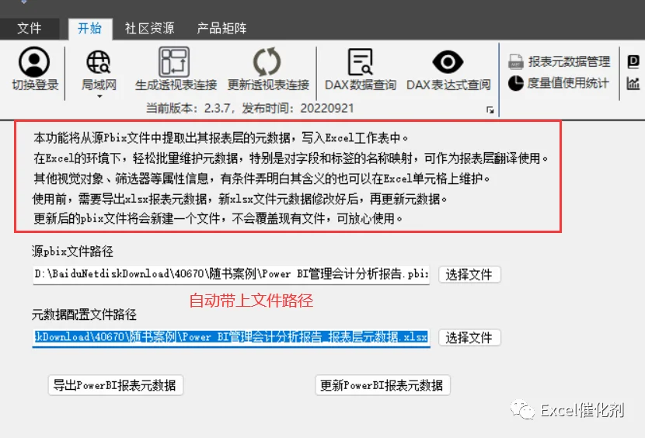Click the 源pbix文件路径 input field
The height and width of the screenshot is (438, 645).
pos(231,274)
